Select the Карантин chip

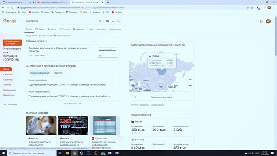click(x=58, y=73)
